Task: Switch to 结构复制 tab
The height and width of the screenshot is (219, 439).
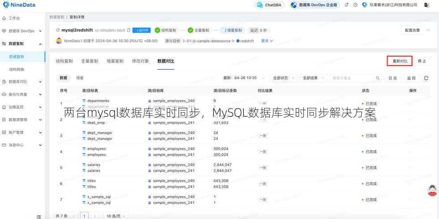Action: click(64, 61)
